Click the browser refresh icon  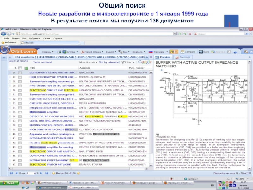tap(185, 34)
